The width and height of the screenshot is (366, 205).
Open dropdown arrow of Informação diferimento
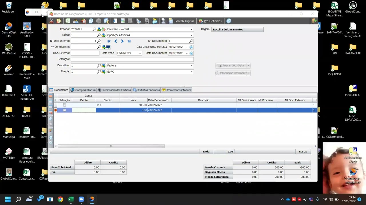[249, 73]
